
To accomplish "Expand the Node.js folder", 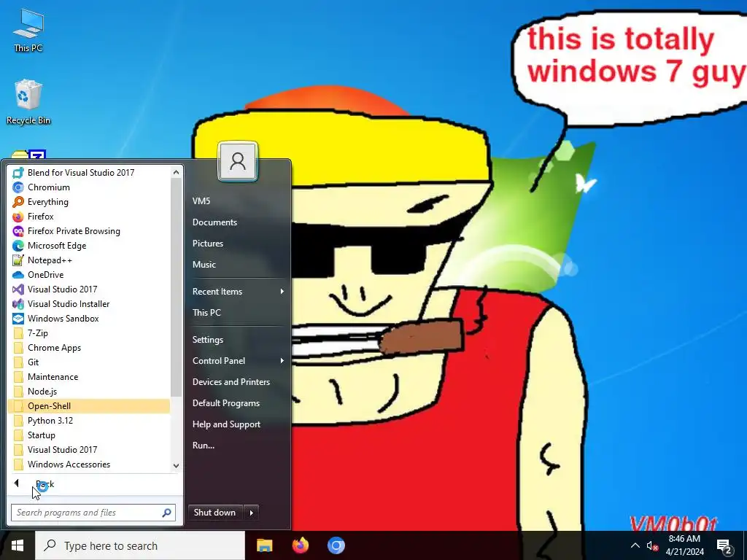I will 88,392.
